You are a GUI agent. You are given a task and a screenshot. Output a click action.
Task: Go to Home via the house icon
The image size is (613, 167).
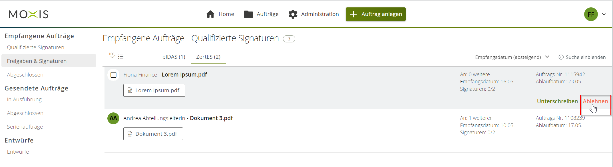click(210, 14)
